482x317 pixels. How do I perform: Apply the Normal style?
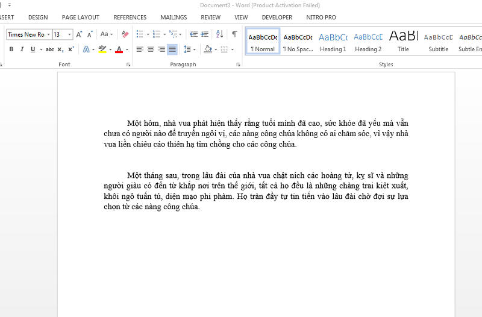pyautogui.click(x=263, y=42)
